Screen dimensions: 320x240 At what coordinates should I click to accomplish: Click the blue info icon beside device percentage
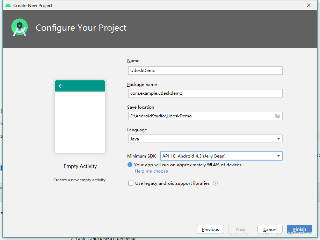[130, 165]
